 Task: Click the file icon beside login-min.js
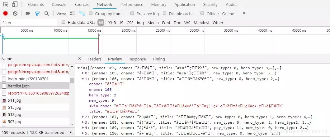click(4, 79)
